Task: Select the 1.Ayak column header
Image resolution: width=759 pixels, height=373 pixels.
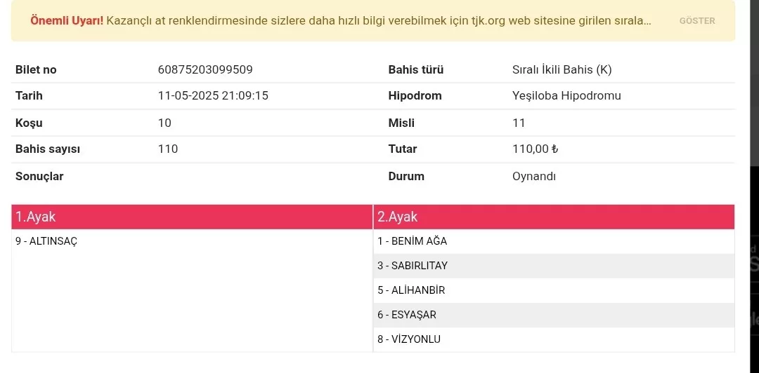Action: (192, 217)
